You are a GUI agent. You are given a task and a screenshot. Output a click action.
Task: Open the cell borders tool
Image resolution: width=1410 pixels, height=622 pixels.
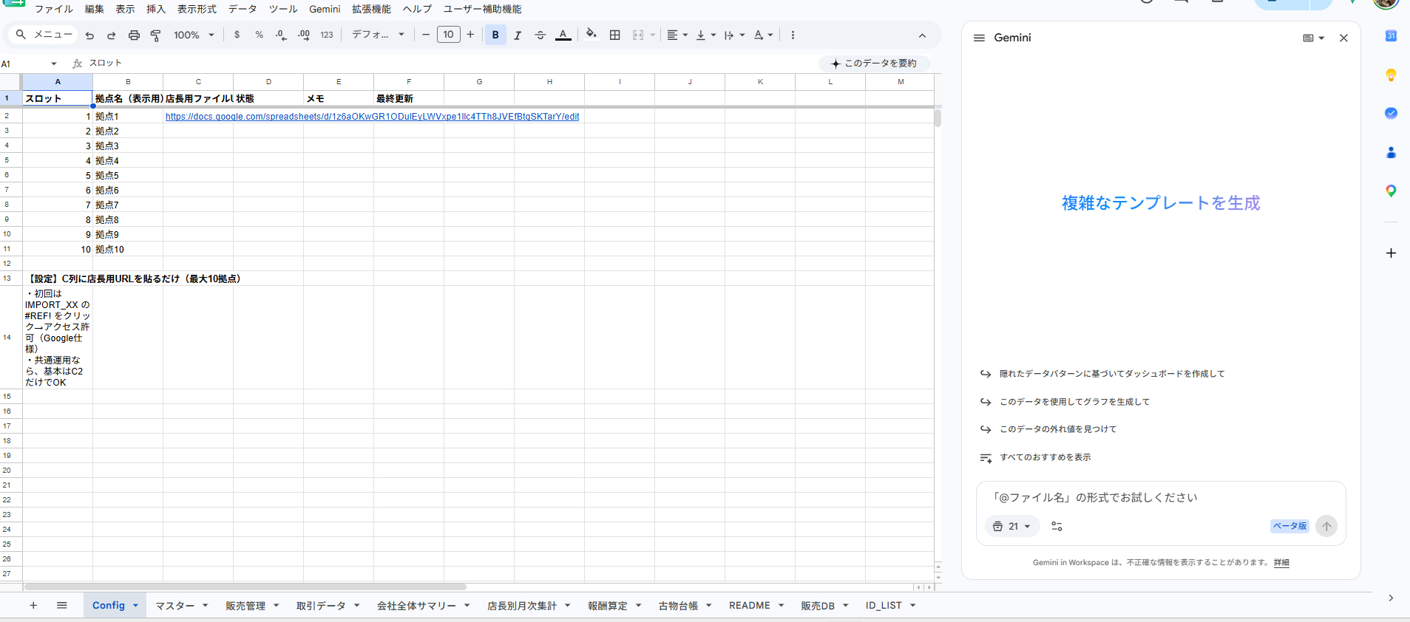point(614,35)
